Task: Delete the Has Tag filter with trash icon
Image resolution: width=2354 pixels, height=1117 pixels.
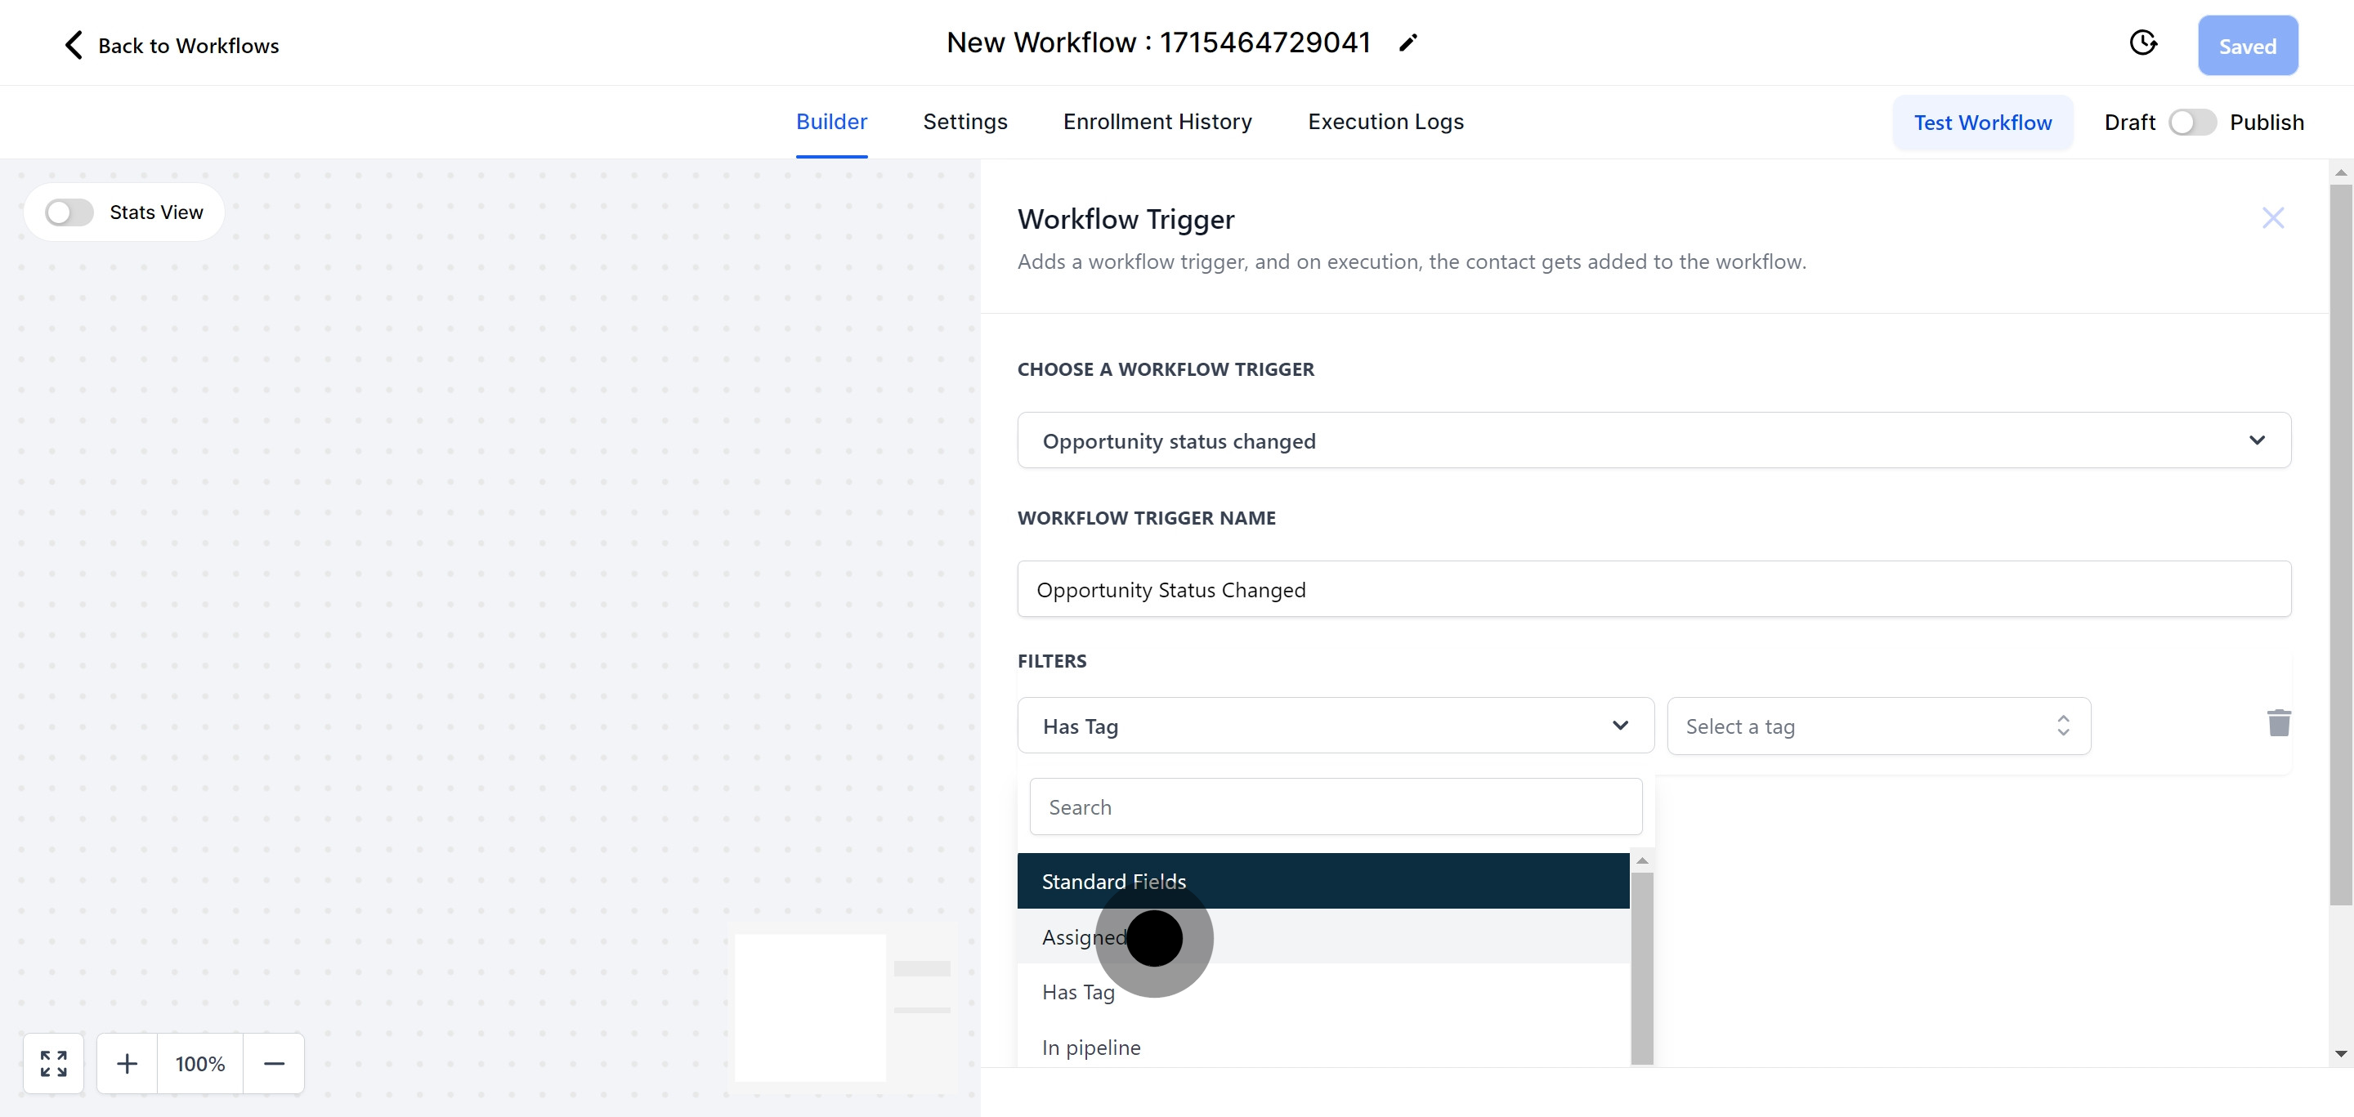Action: coord(2278,722)
